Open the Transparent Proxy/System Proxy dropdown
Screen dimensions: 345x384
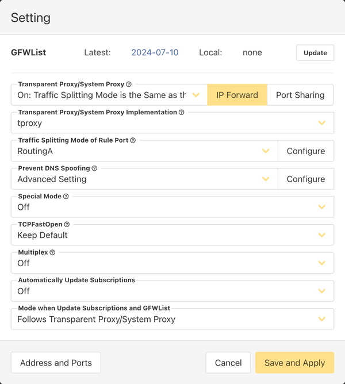pos(109,95)
